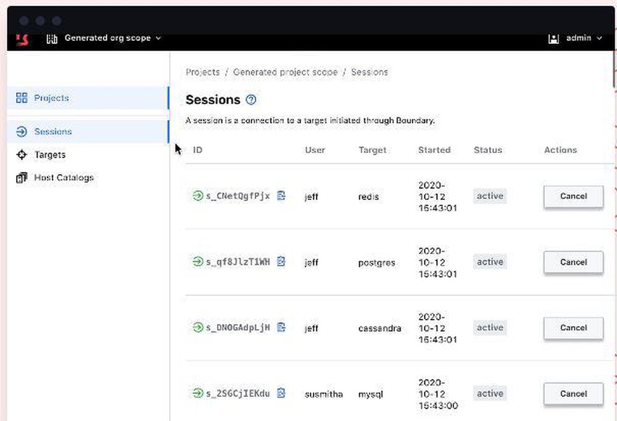Click the admin user avatar icon
The image size is (617, 421).
coord(553,38)
